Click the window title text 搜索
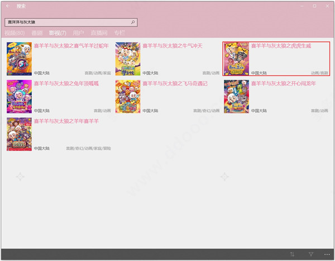Screen dimensions: 335x261 pos(21,6)
